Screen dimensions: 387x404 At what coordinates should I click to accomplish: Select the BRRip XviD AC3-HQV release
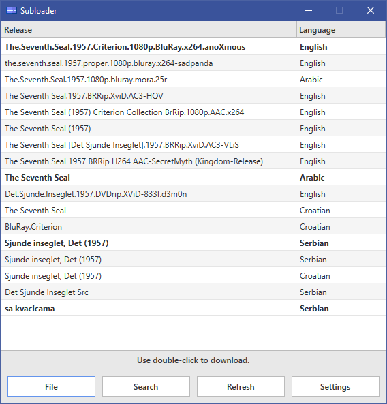[193, 96]
